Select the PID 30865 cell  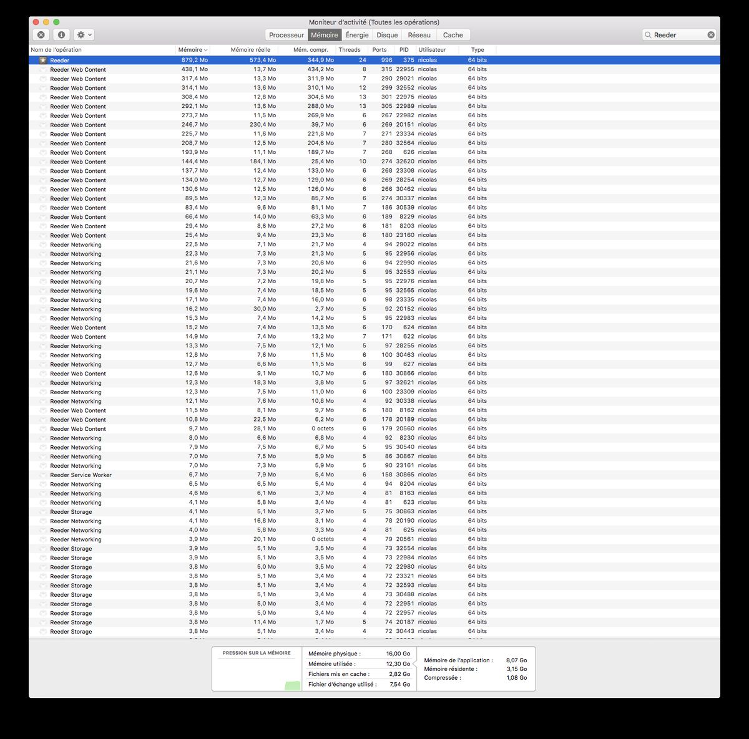[x=405, y=475]
